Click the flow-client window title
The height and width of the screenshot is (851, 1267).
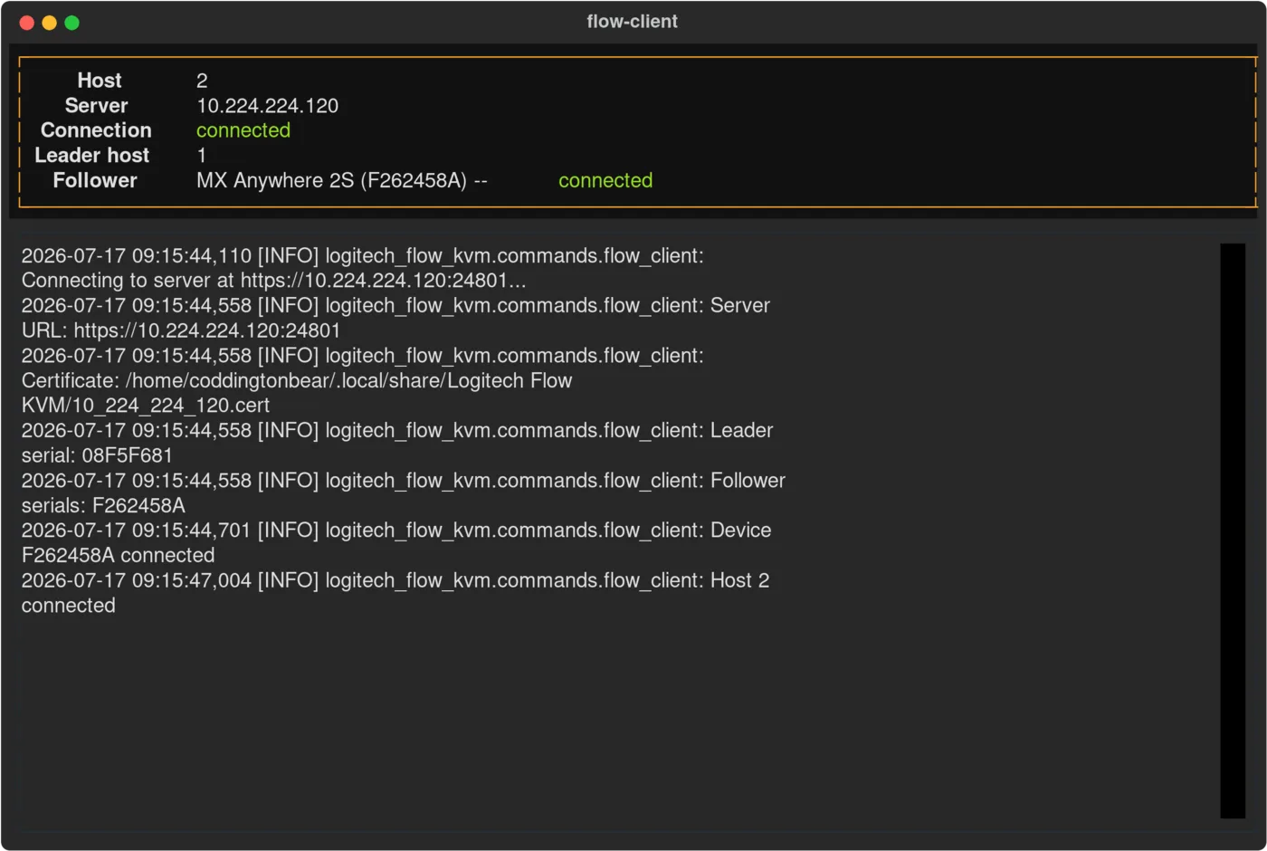pyautogui.click(x=632, y=22)
